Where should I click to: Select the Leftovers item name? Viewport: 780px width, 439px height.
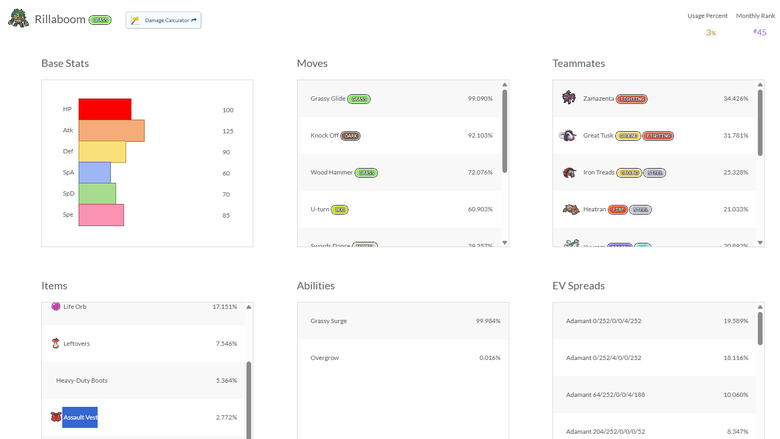point(77,344)
